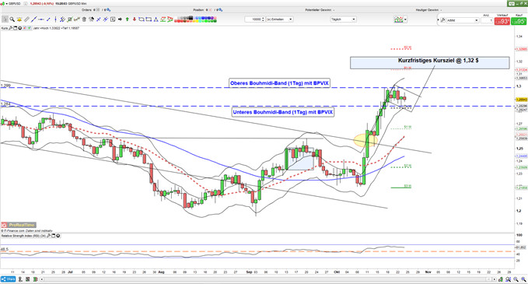The height and width of the screenshot is (284, 528).
Task: Click the Anz. quantity input field
Action: coord(487,20)
